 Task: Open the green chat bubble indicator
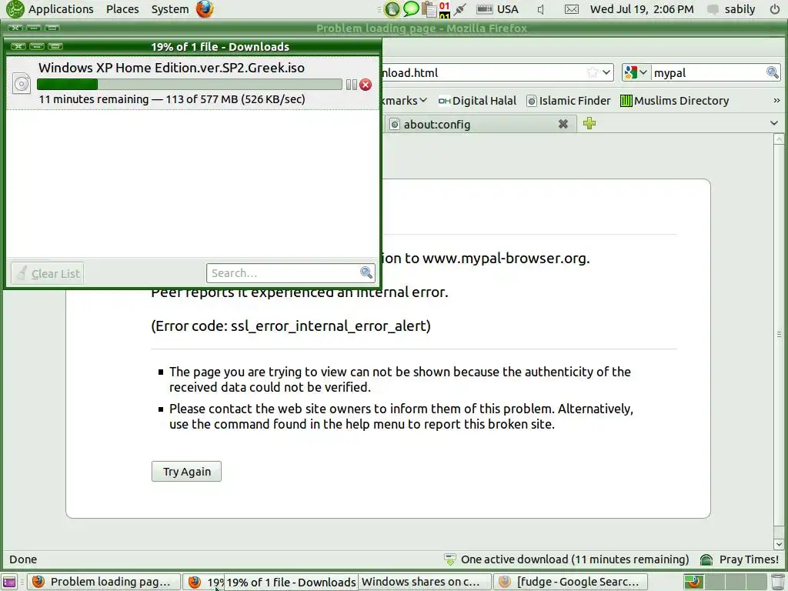point(411,8)
